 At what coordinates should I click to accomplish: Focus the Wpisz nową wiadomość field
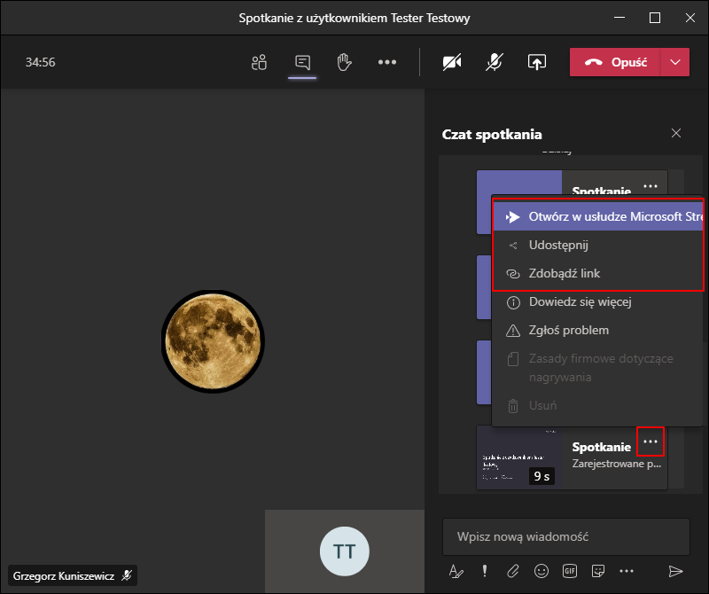[566, 537]
